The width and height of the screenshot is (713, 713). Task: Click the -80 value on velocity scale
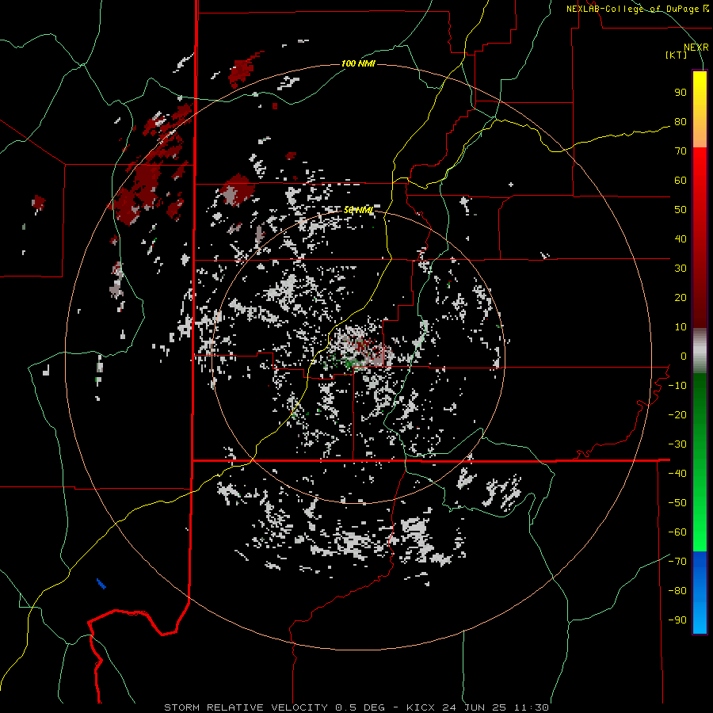pos(677,591)
